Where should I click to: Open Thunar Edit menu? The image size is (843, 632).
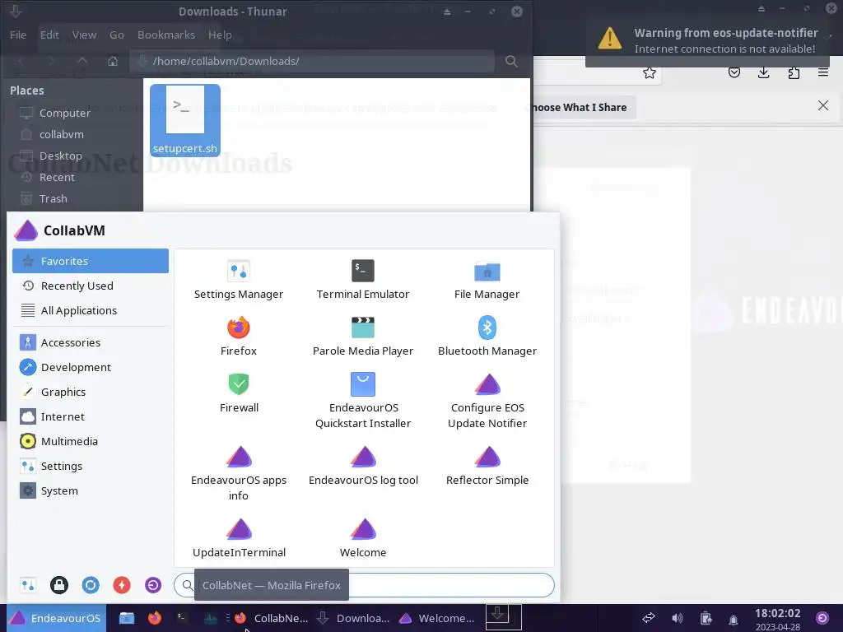pos(49,35)
